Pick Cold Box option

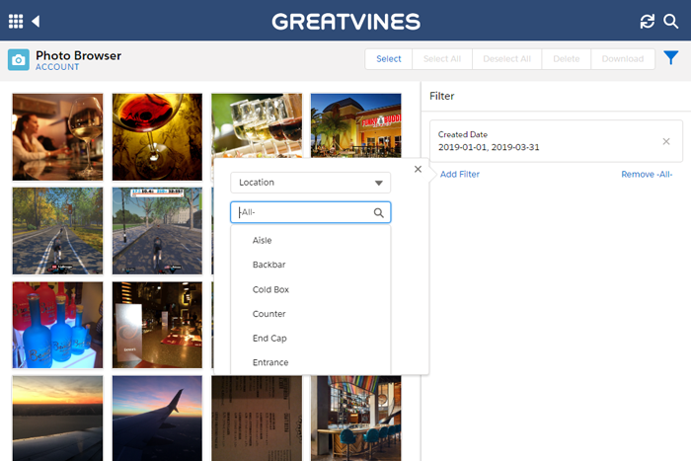270,290
